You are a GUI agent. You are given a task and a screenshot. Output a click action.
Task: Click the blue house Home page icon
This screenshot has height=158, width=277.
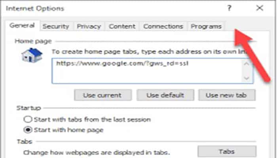tap(31, 55)
